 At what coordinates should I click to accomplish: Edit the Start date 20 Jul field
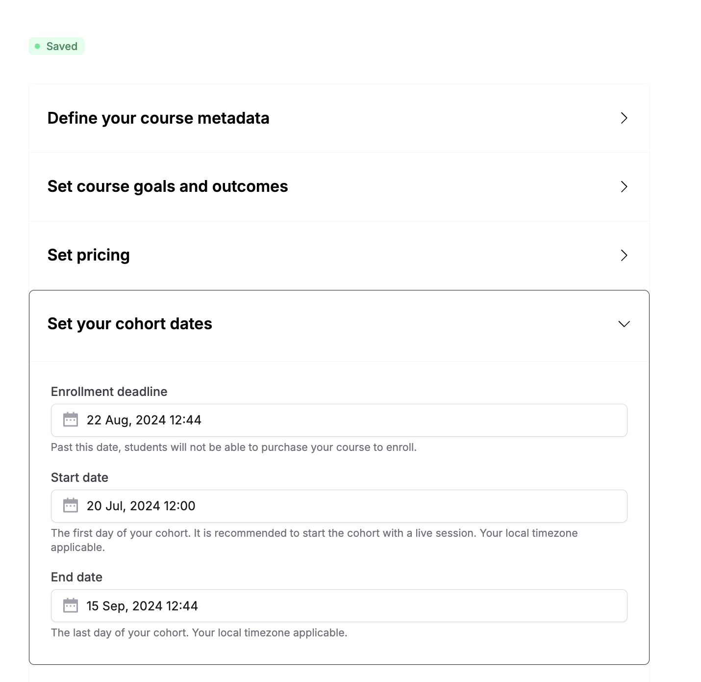[x=339, y=506]
